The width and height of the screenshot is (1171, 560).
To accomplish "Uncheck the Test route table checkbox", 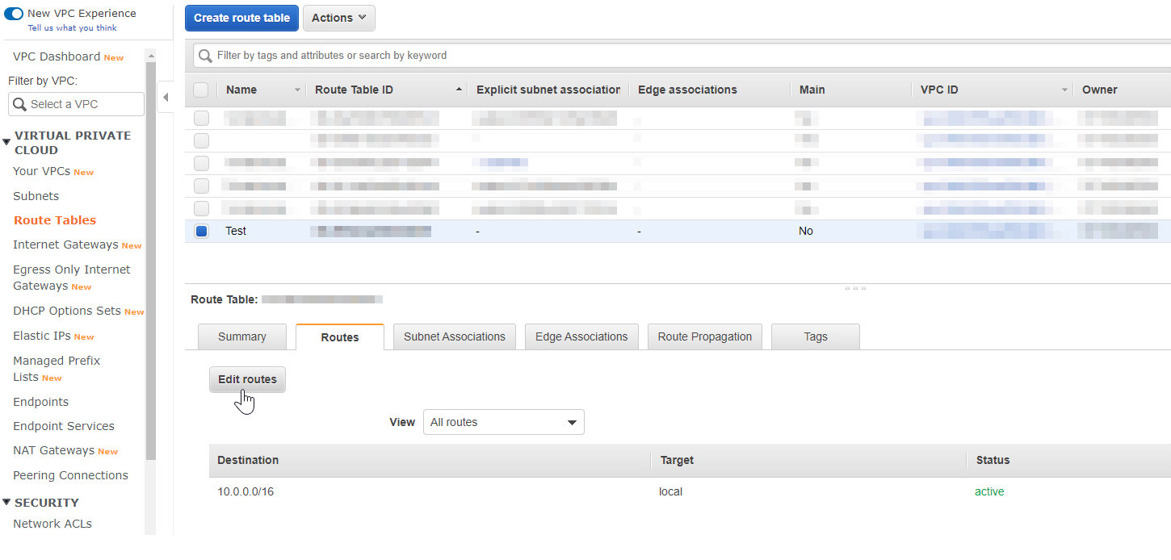I will coord(201,231).
